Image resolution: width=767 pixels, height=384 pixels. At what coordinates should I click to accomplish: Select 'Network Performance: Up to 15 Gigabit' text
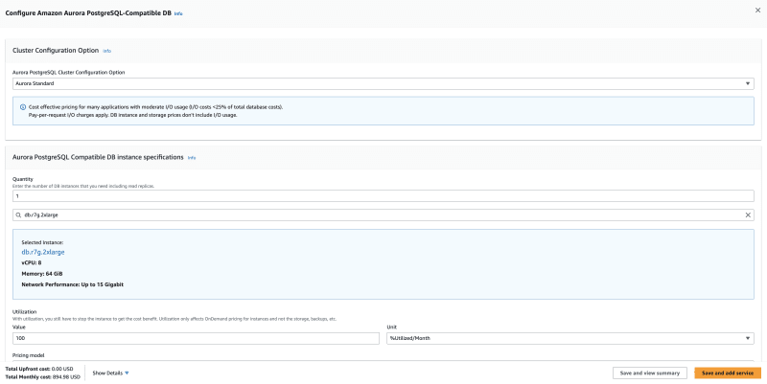pyautogui.click(x=73, y=284)
